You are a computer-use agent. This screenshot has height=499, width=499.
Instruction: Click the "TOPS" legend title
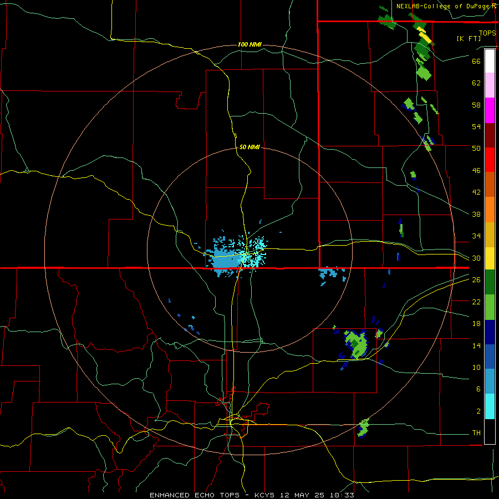487,33
